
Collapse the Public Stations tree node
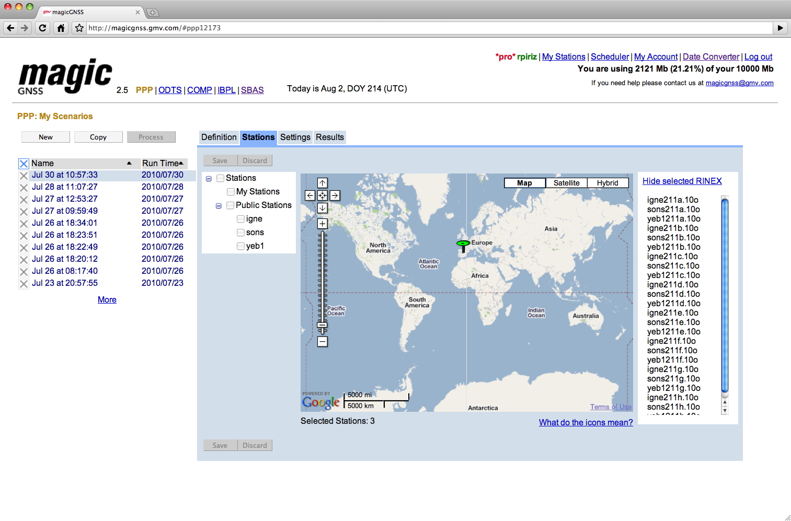pos(219,205)
